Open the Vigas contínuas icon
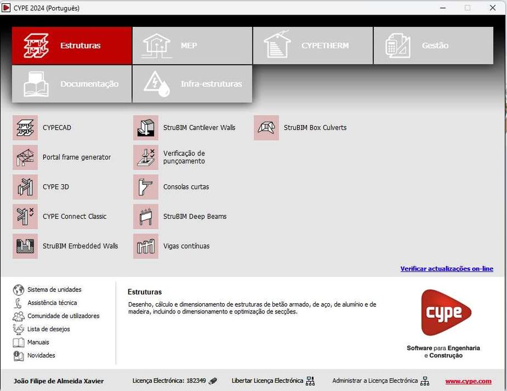Image resolution: width=507 pixels, height=391 pixels. [146, 246]
